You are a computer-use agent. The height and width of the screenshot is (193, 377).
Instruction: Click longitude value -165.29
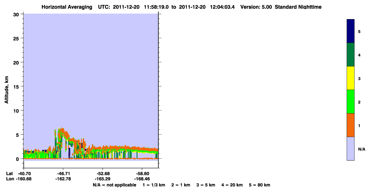tap(103, 179)
